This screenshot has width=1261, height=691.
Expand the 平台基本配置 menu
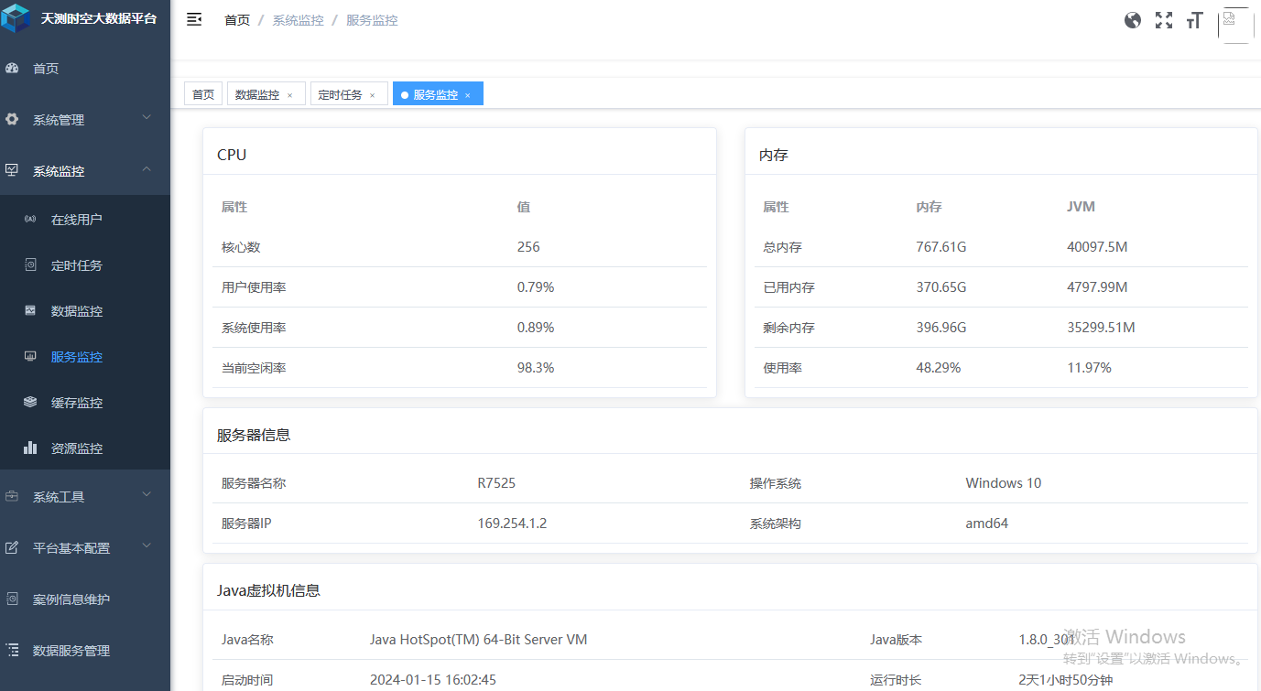pyautogui.click(x=147, y=546)
